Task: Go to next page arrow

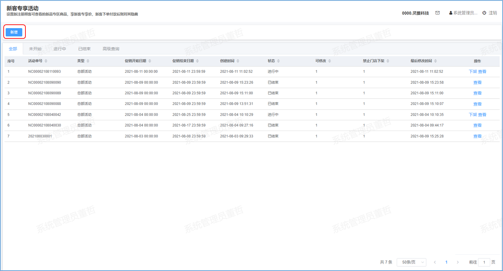Action: (x=458, y=262)
